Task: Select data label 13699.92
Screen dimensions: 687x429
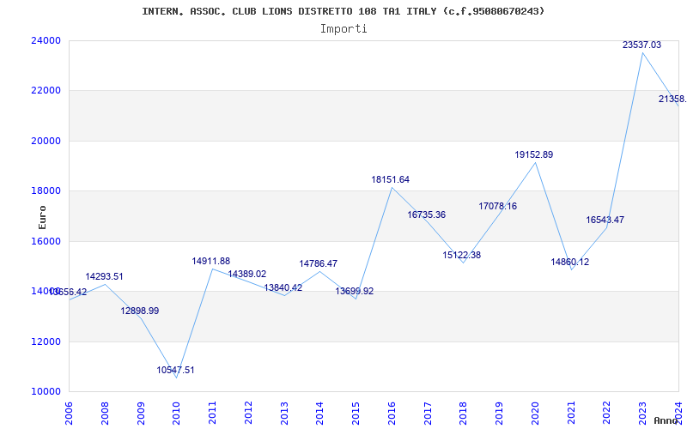Action: point(355,292)
